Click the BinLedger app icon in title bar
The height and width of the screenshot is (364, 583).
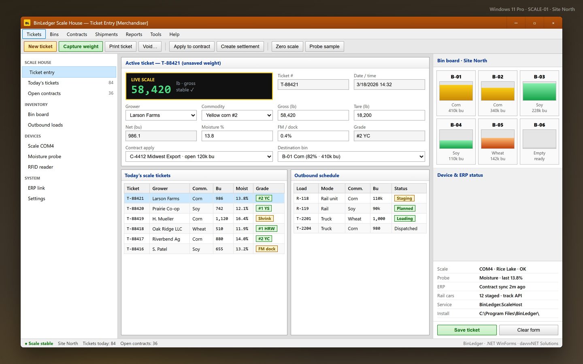(27, 23)
